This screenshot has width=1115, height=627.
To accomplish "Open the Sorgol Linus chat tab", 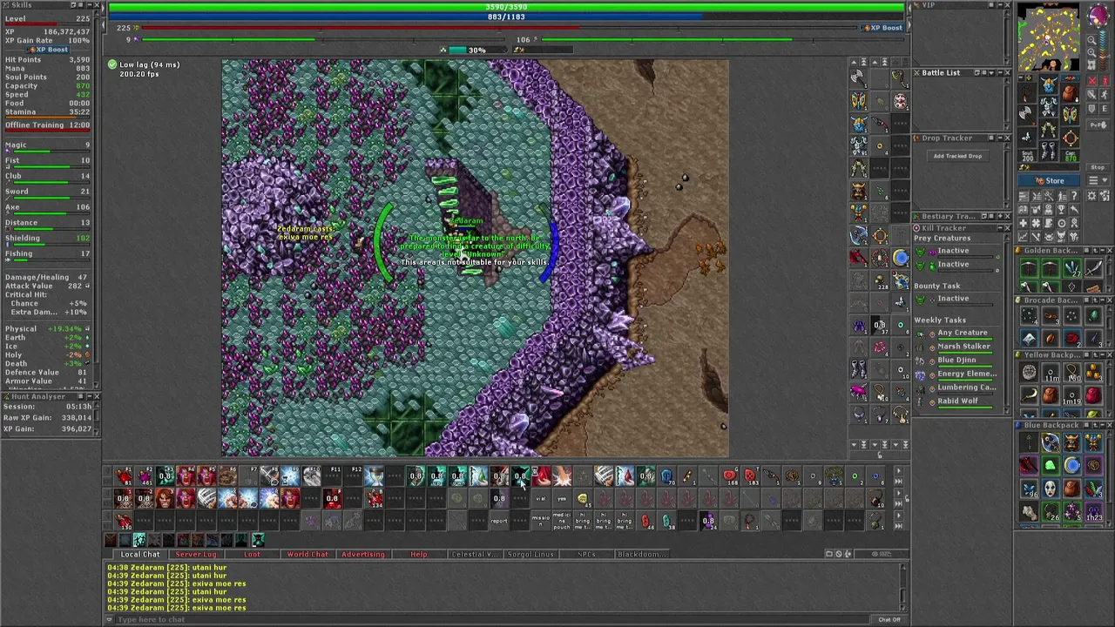I will click(x=530, y=554).
